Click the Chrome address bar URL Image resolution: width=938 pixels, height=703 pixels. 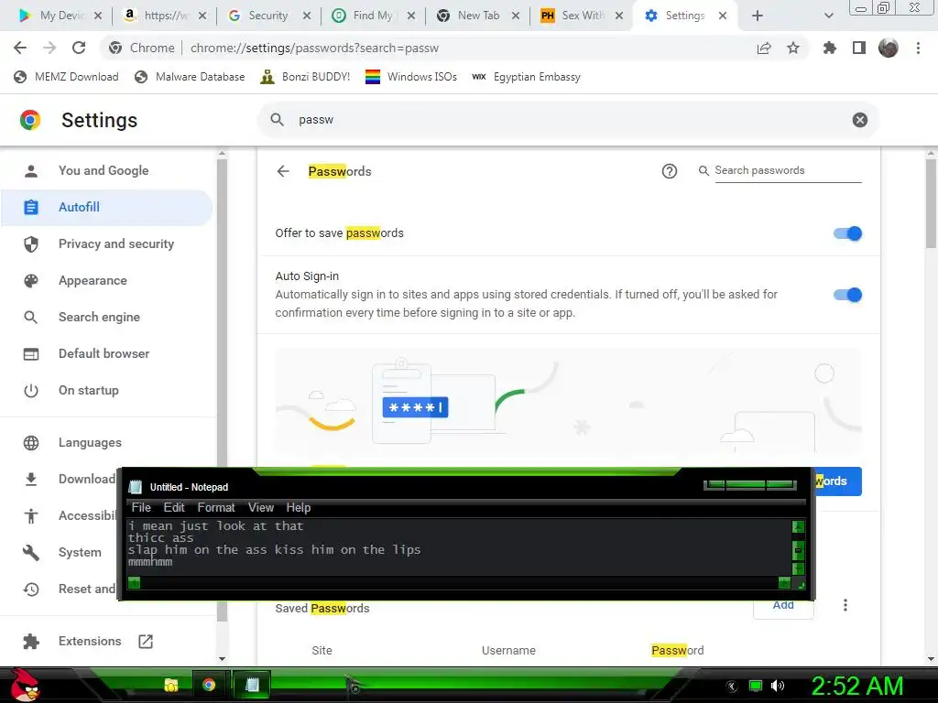314,48
